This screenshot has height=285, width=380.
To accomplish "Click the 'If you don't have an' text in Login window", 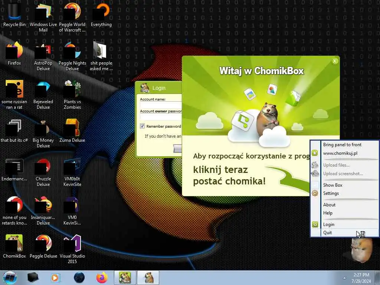I will tap(163, 136).
